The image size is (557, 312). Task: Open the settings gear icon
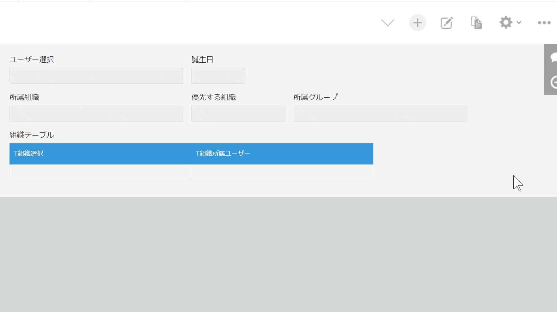pos(506,23)
